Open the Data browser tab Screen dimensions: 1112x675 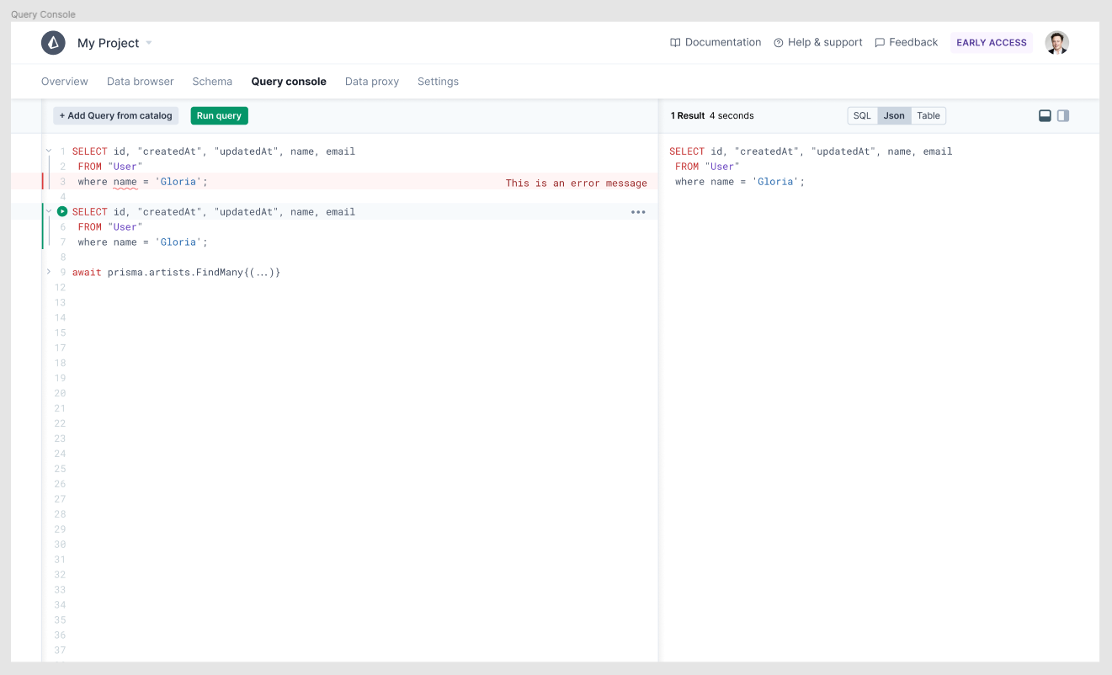[x=140, y=81]
